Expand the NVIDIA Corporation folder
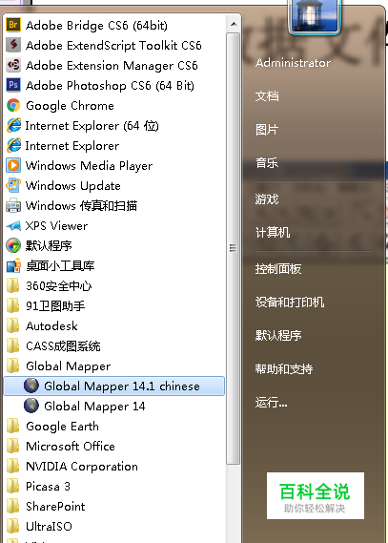The height and width of the screenshot is (543, 388). coord(71,466)
